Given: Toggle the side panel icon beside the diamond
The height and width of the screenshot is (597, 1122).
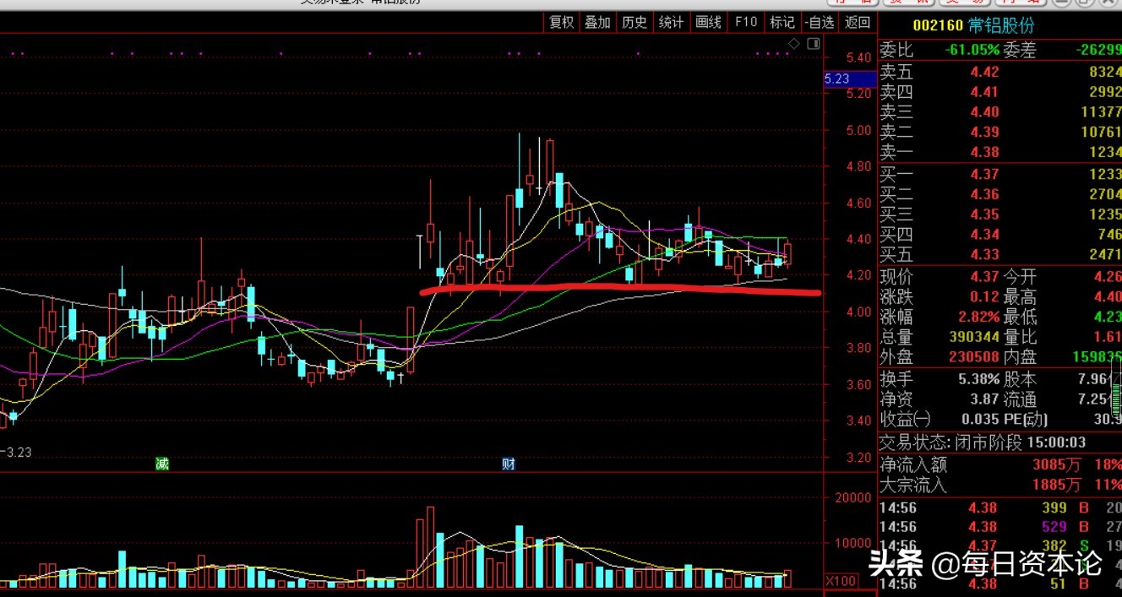Looking at the screenshot, I should point(813,43).
